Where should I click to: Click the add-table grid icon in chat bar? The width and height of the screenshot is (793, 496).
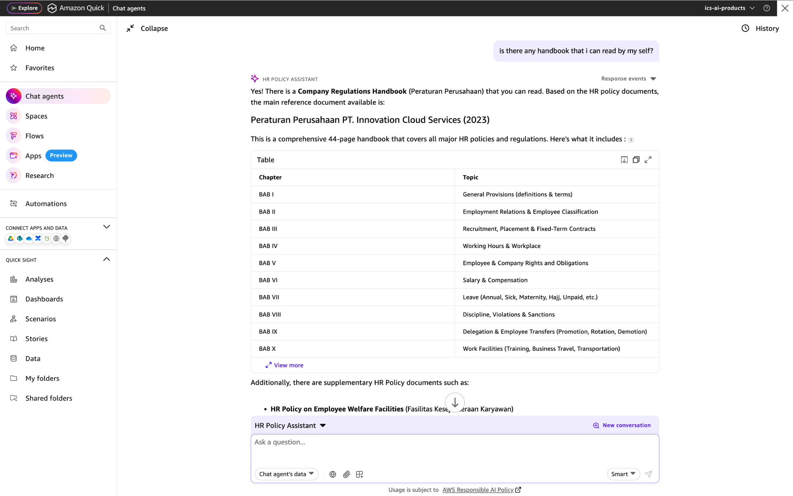point(360,474)
